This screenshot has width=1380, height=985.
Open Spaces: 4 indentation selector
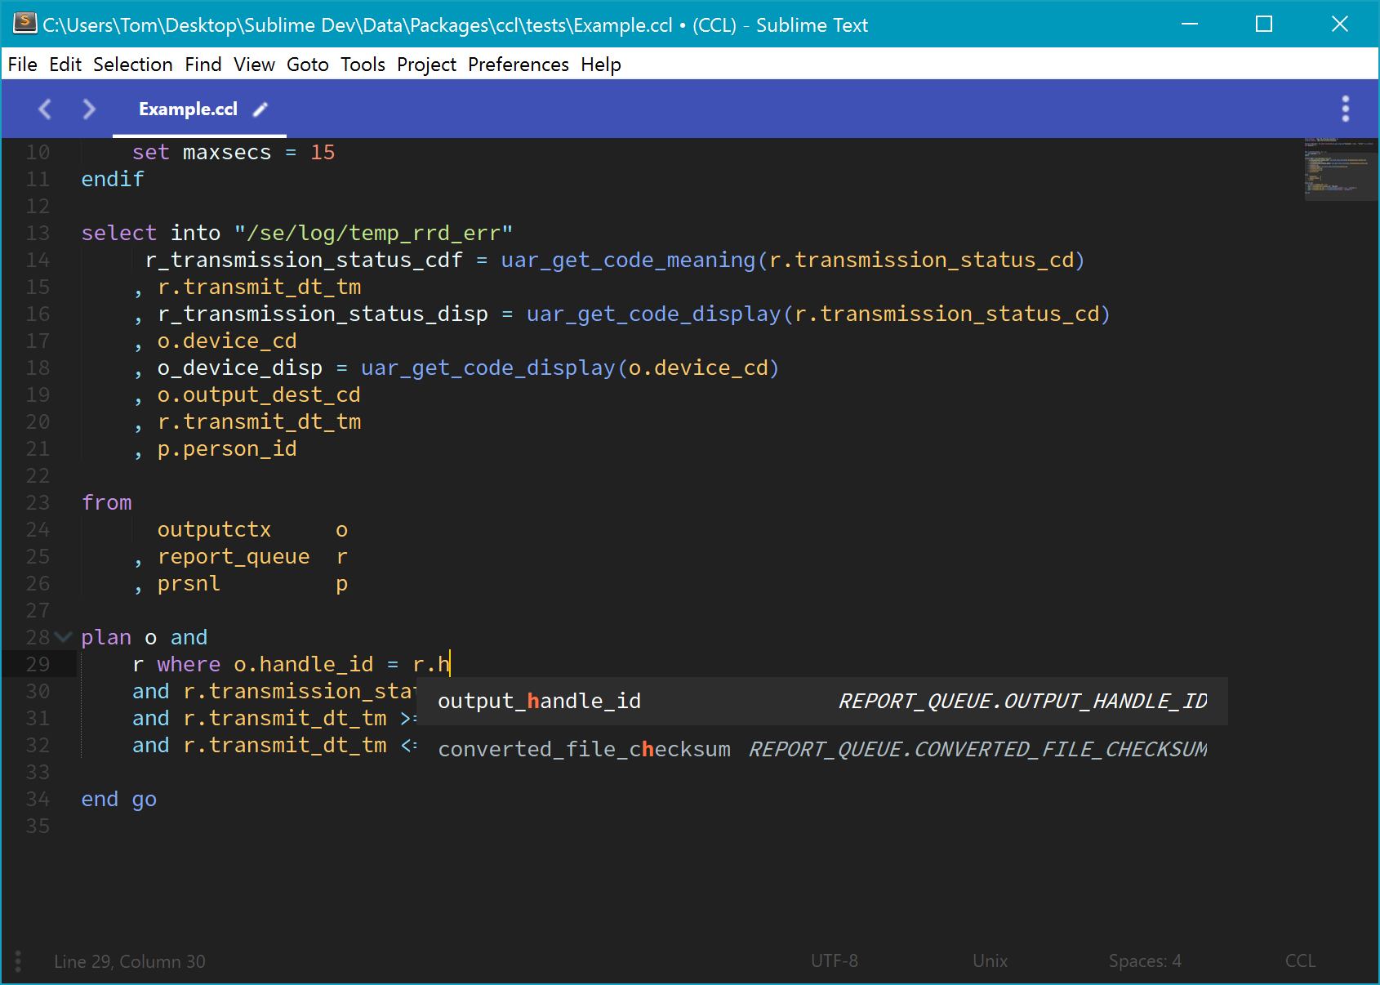point(1145,961)
